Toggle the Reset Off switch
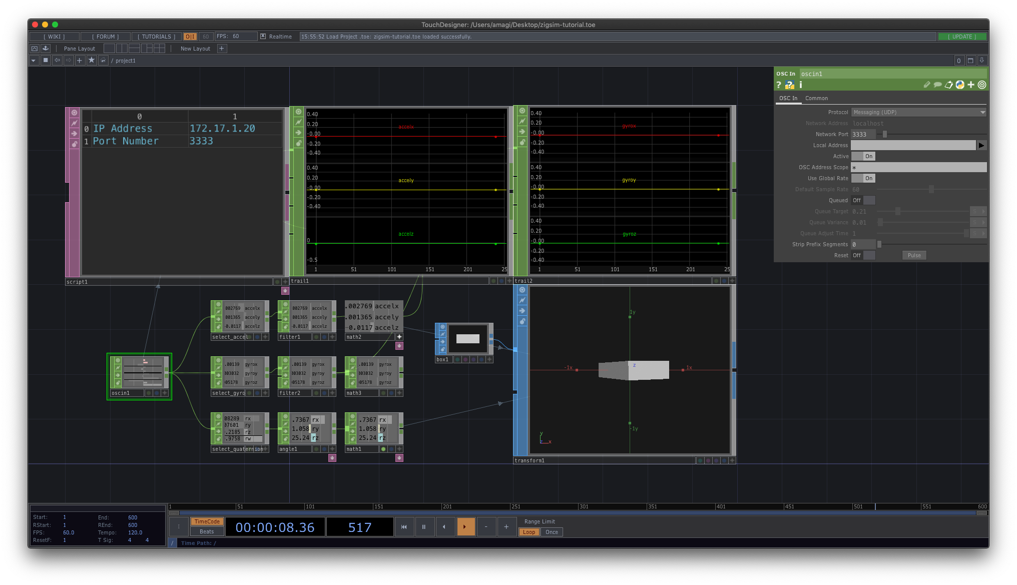The height and width of the screenshot is (585, 1017). pyautogui.click(x=863, y=255)
